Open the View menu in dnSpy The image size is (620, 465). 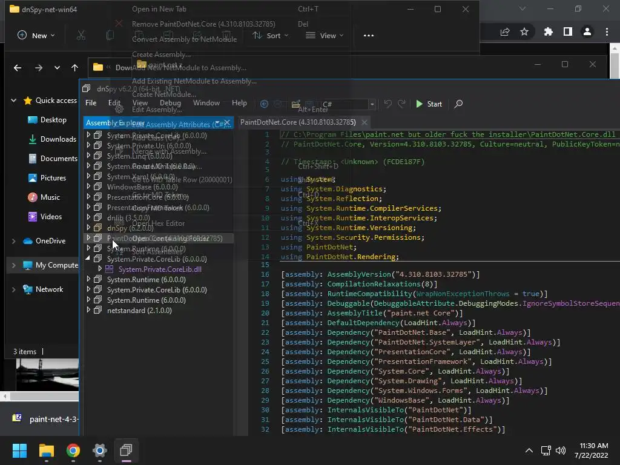coord(140,103)
